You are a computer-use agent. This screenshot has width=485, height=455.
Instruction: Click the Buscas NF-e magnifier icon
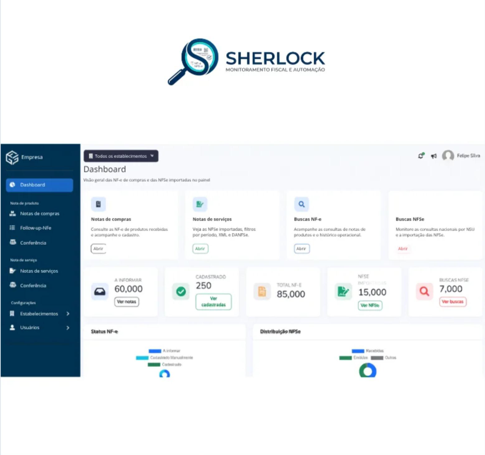[x=301, y=204]
